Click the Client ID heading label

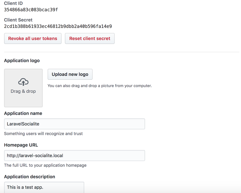(x=13, y=4)
